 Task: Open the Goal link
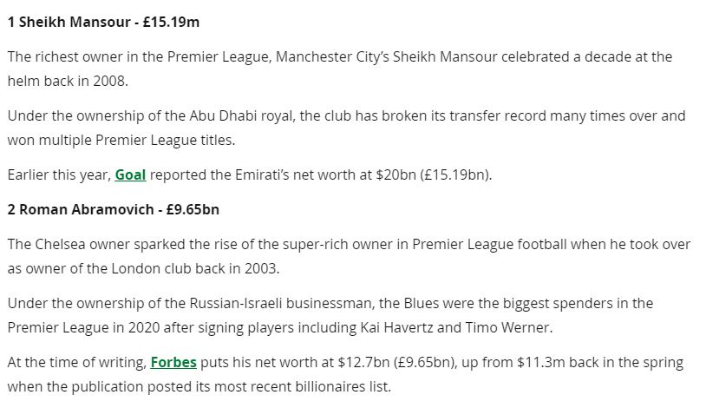(x=131, y=174)
